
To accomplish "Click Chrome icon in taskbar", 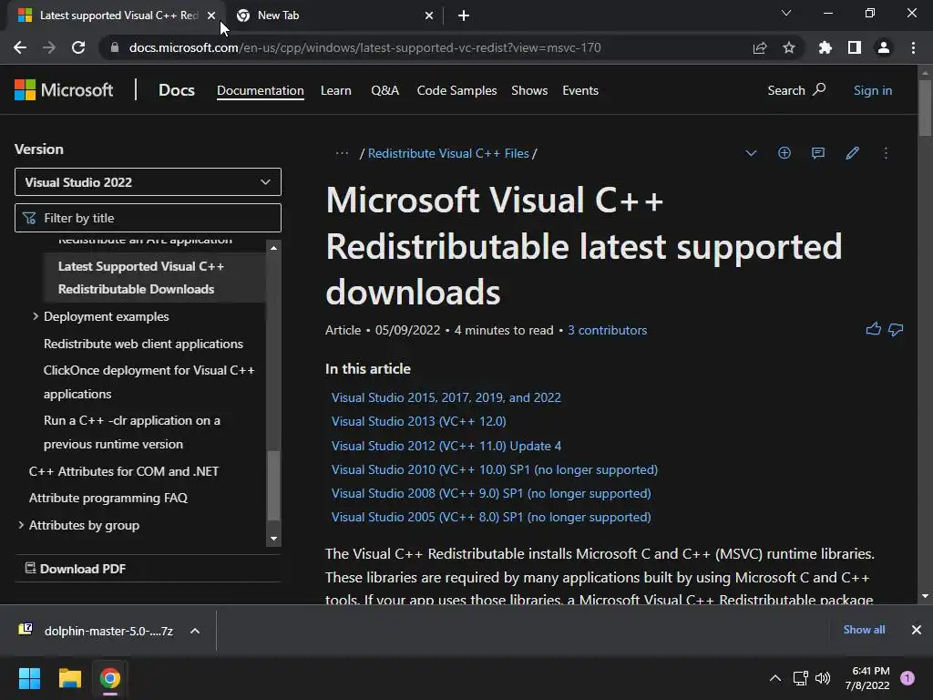I will 110,678.
